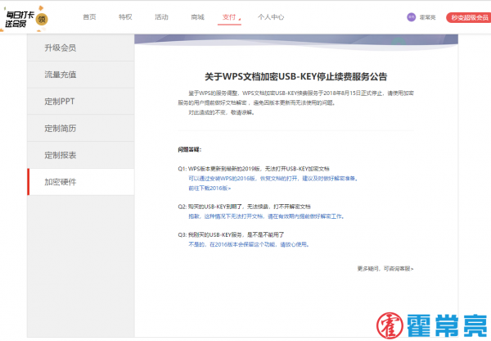This screenshot has height=341, width=491.
Task: Click the Q3 question about 刚买的USB-KEY
Action: point(231,235)
